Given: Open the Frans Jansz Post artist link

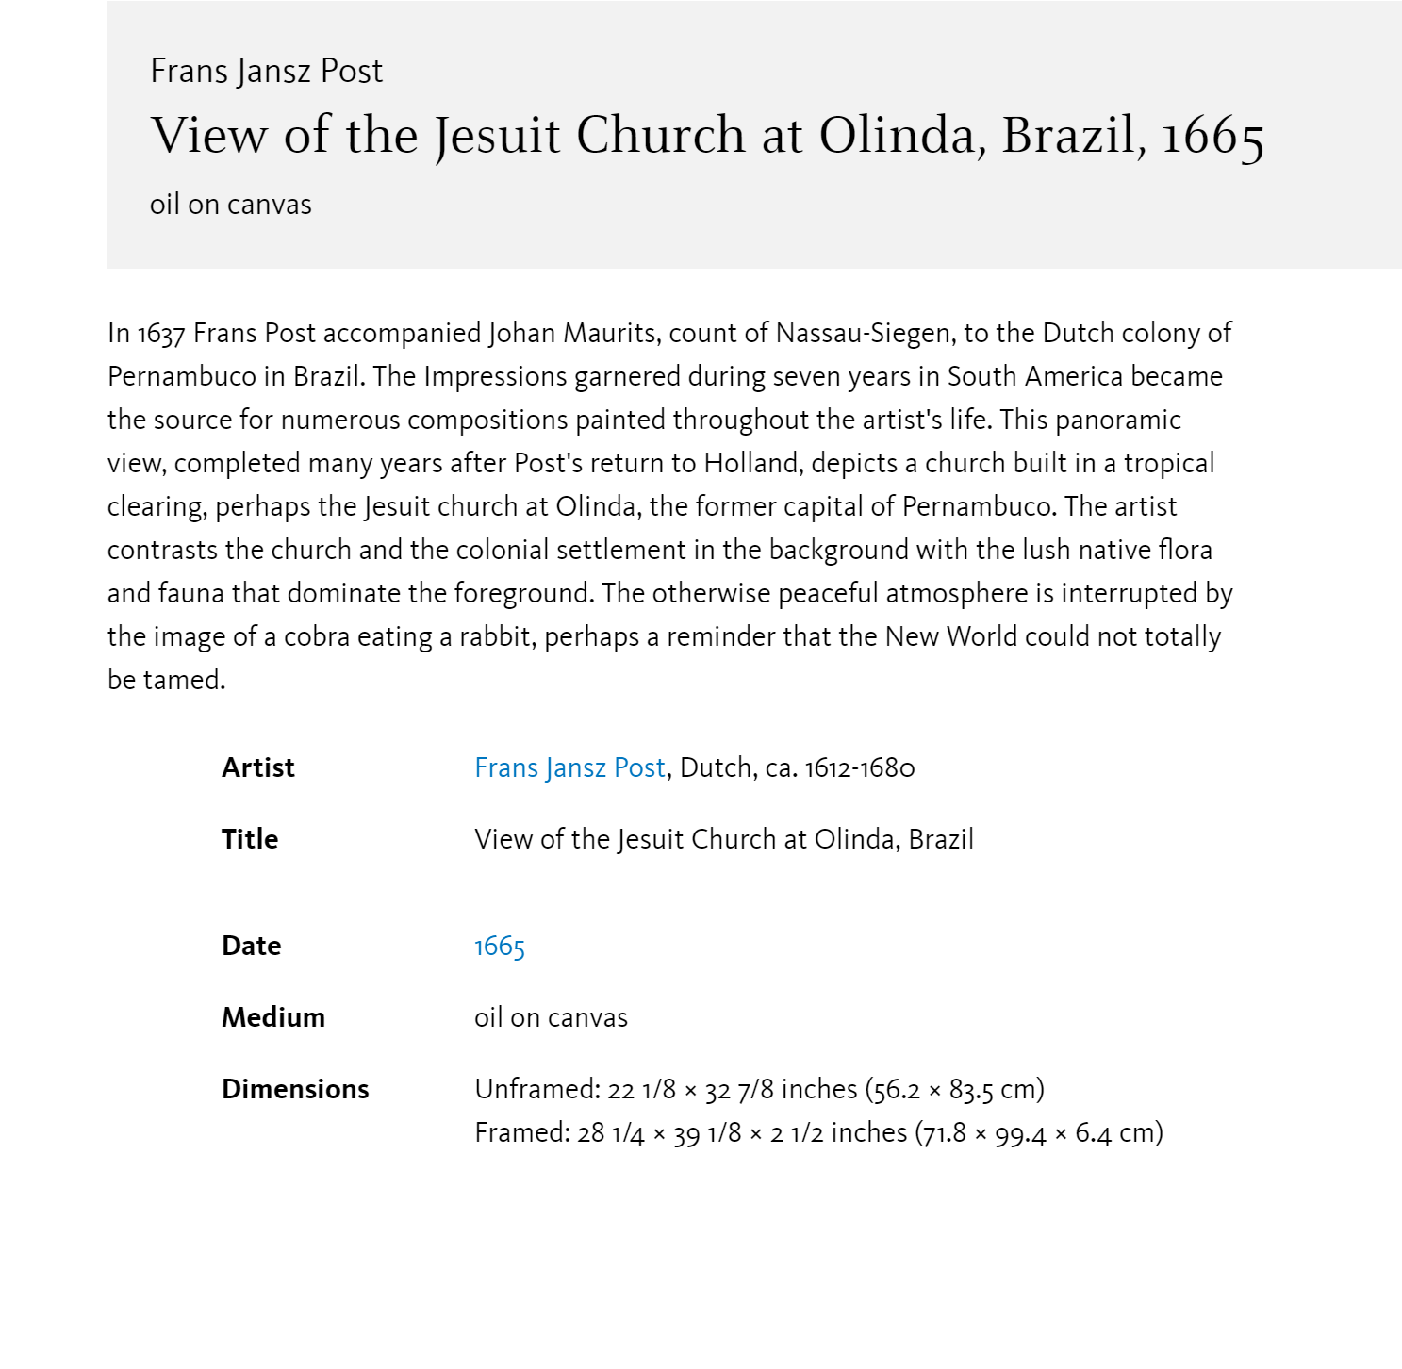Looking at the screenshot, I should coord(569,768).
